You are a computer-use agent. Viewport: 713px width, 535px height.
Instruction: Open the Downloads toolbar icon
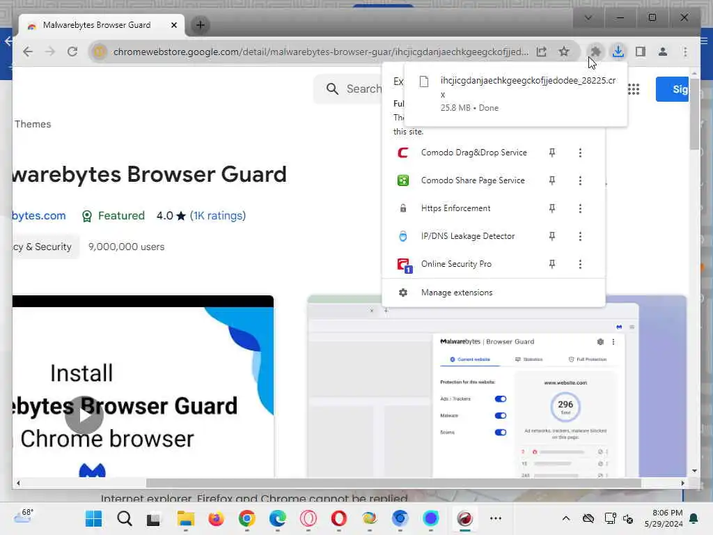point(618,52)
